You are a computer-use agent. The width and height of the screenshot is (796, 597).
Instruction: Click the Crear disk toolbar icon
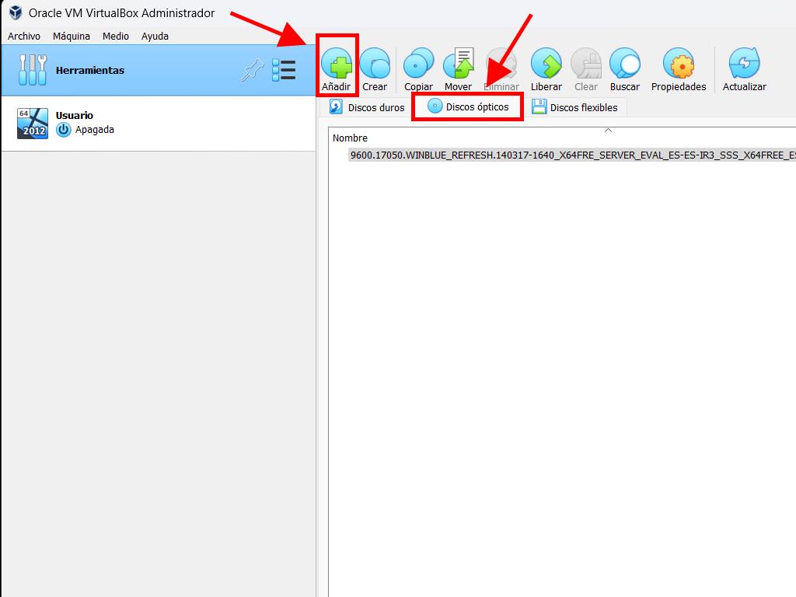(x=375, y=64)
